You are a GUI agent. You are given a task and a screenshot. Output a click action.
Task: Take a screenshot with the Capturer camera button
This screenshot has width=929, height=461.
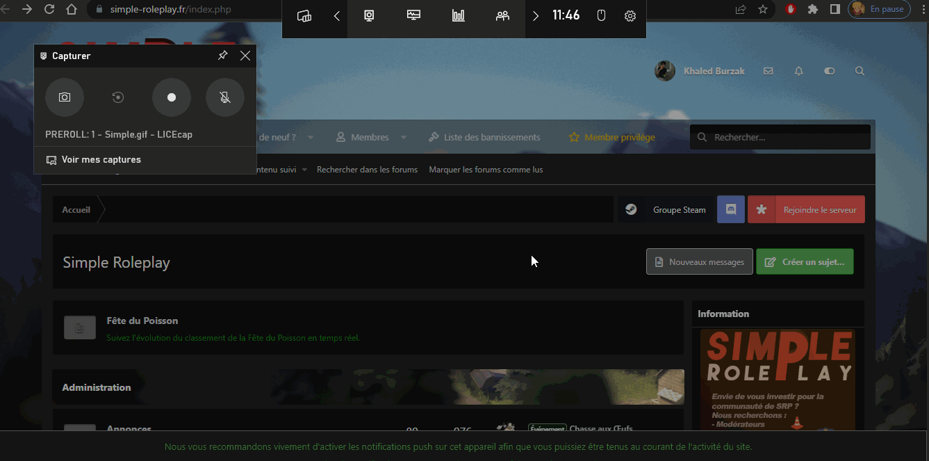65,97
